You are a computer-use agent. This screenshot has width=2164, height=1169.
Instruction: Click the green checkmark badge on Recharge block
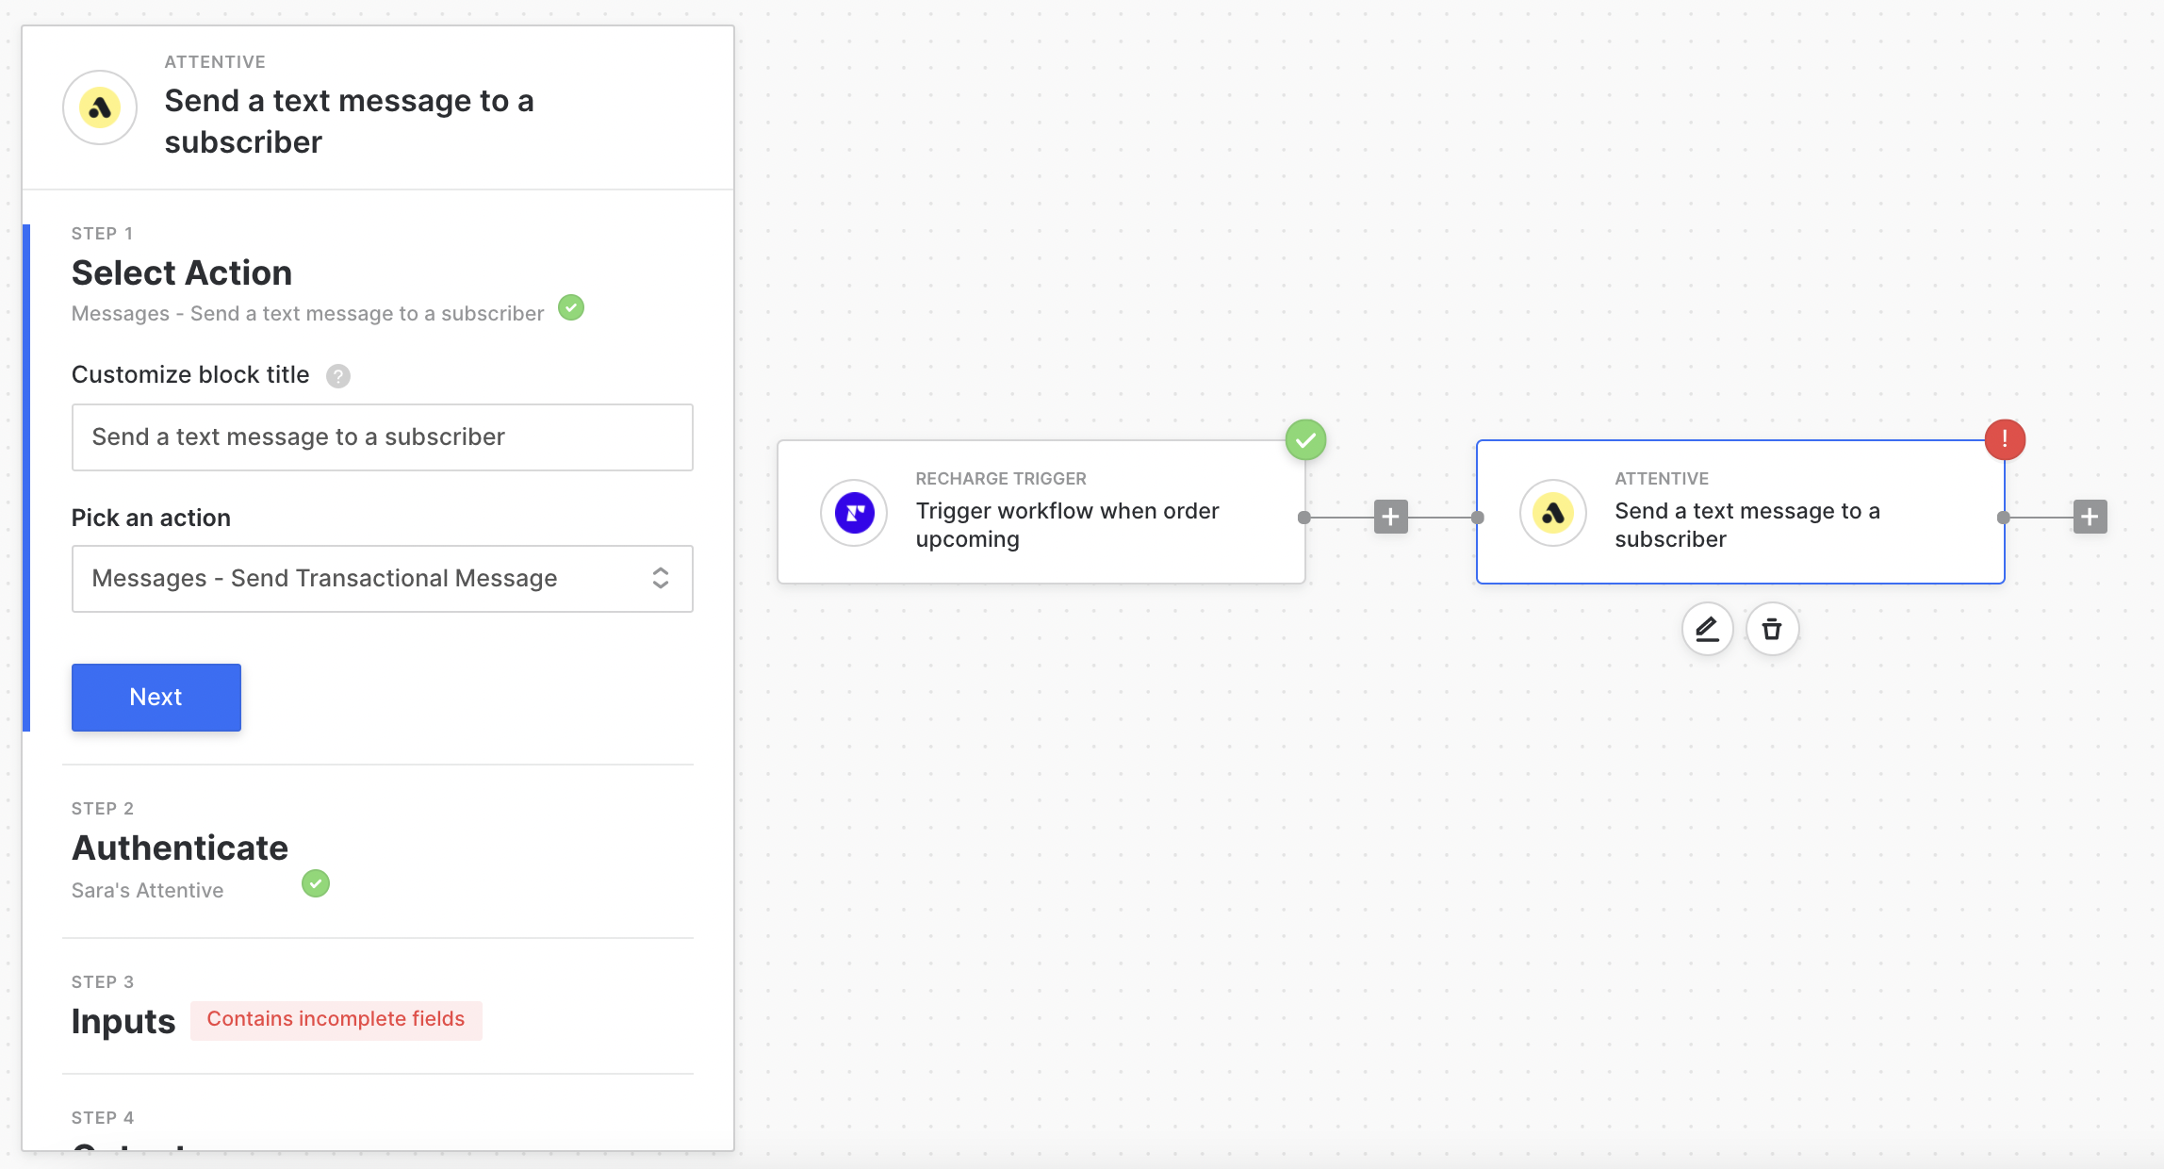pyautogui.click(x=1305, y=439)
